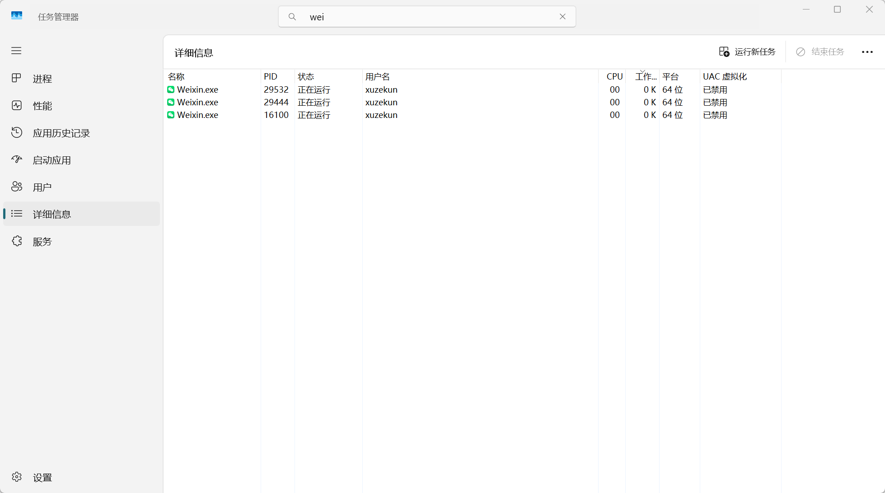Screen dimensions: 885x493
Task: Select the Weixin.exe row with PID 29532
Action: [x=197, y=89]
